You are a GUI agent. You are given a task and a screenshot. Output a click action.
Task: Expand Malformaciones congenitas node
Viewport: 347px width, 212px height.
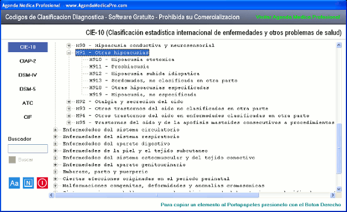[56, 185]
